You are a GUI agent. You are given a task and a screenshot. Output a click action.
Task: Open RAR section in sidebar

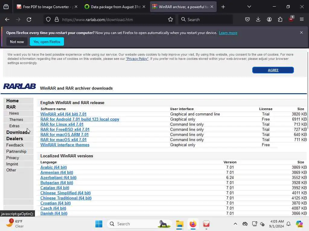click(x=11, y=107)
